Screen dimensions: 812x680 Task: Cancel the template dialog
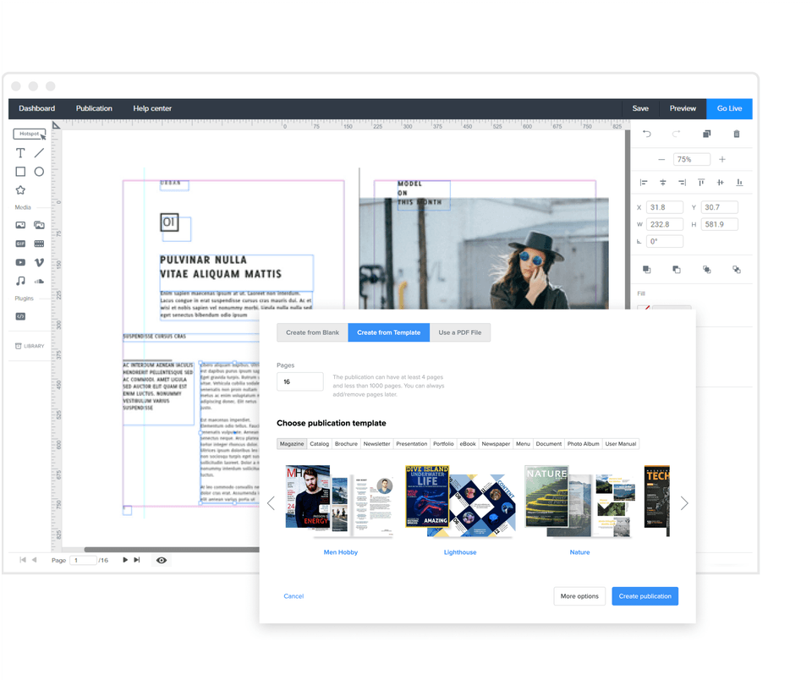click(294, 596)
